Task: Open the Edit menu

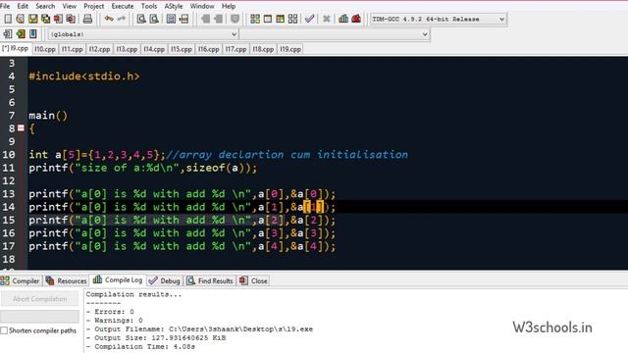Action: click(x=23, y=6)
